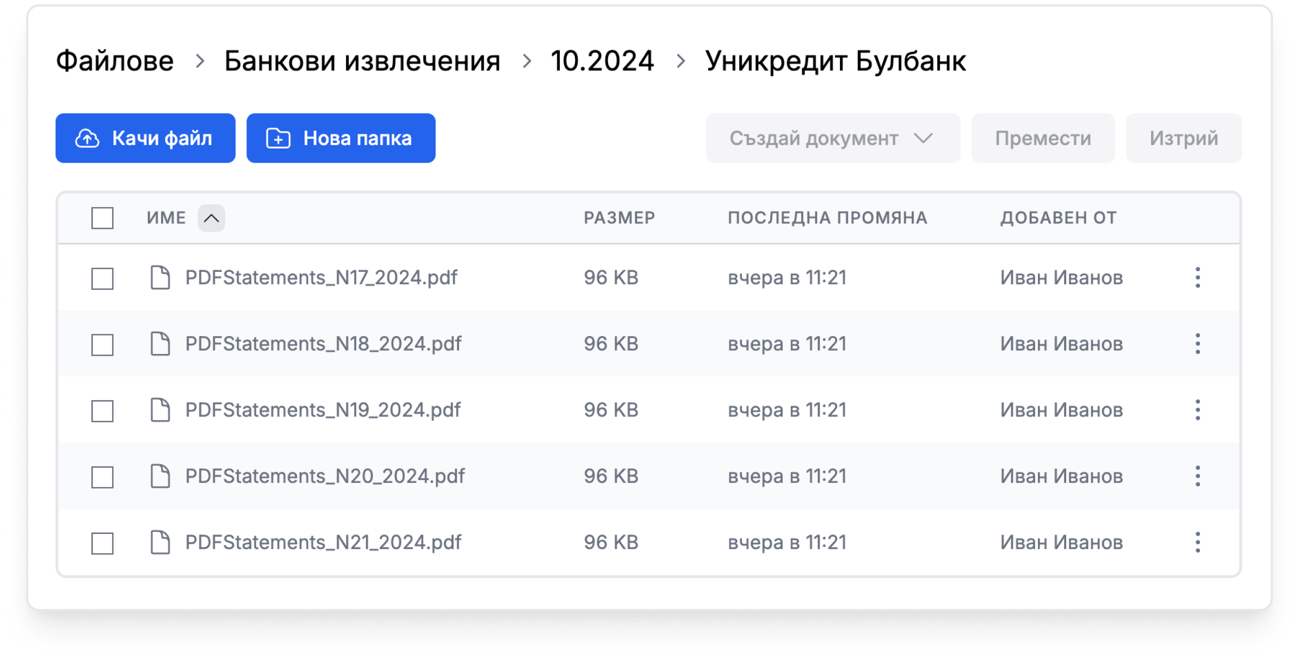Image resolution: width=1299 pixels, height=659 pixels.
Task: Expand the Създай документ dropdown
Action: coord(832,139)
